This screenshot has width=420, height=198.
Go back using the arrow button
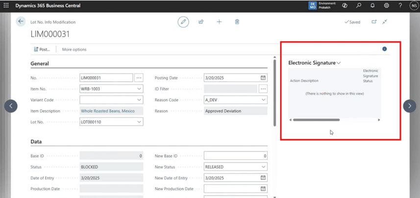(x=21, y=22)
